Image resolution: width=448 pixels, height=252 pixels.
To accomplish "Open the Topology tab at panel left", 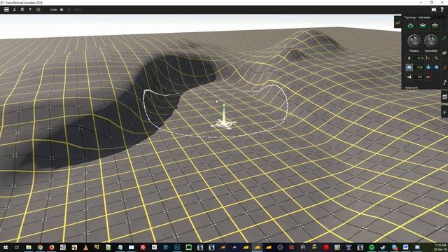I will click(398, 22).
